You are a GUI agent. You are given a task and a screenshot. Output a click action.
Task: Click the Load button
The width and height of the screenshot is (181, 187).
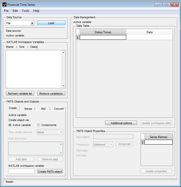[51, 23]
